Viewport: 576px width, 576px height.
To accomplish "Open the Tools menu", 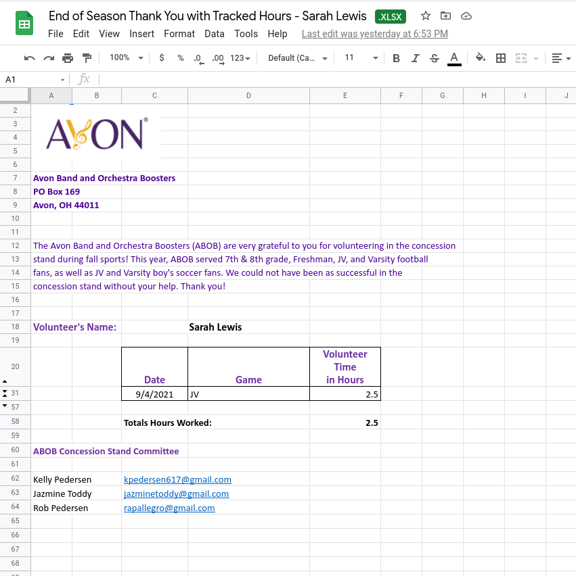I will (246, 34).
